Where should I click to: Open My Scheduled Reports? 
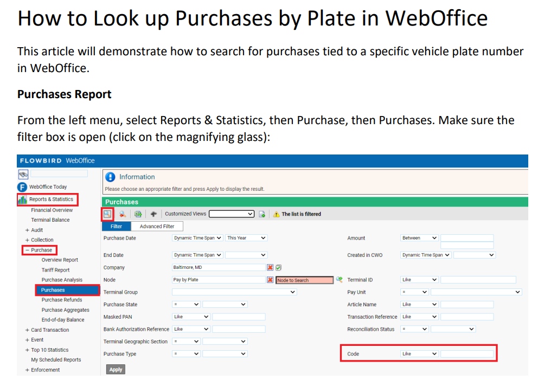coord(56,360)
